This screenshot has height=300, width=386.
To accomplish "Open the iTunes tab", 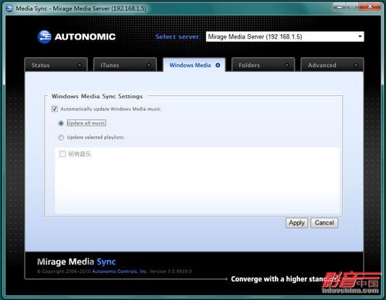I will coord(125,65).
